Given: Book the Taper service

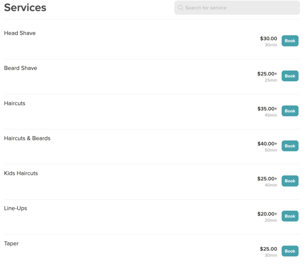Looking at the screenshot, I should pyautogui.click(x=290, y=251).
